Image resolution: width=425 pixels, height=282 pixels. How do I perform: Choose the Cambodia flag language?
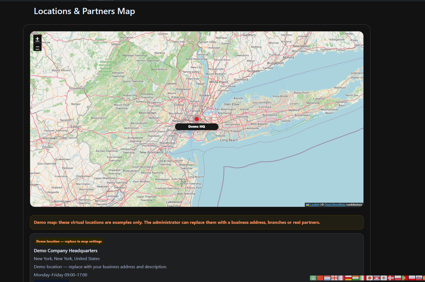coord(377,278)
